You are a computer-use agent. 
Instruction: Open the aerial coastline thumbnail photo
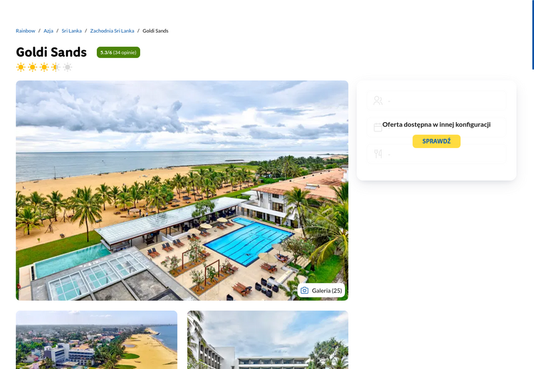96,340
